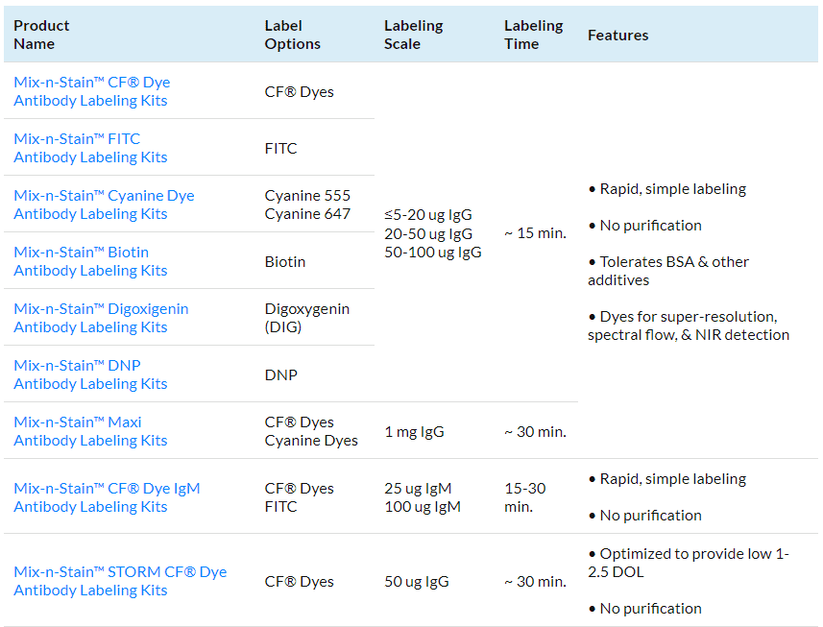Open the Mix-n-Stain Biotin Antibody Labeling Kits link
The image size is (823, 627).
(90, 261)
